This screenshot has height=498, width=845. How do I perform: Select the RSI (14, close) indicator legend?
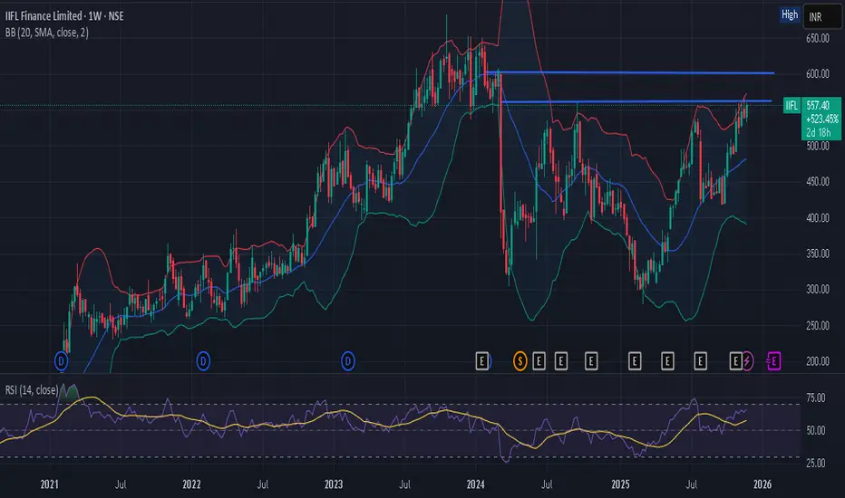pos(32,389)
